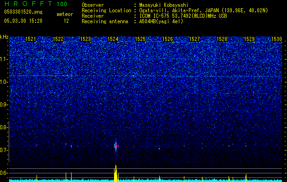287x182 pixels.
Task: Click the Receiver label
Action: 93,16
